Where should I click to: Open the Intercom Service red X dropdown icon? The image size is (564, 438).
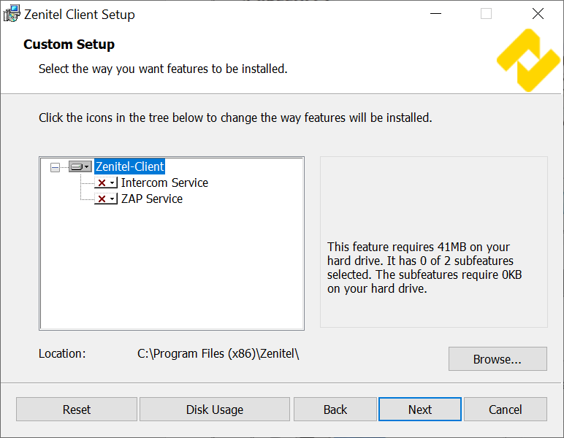106,182
